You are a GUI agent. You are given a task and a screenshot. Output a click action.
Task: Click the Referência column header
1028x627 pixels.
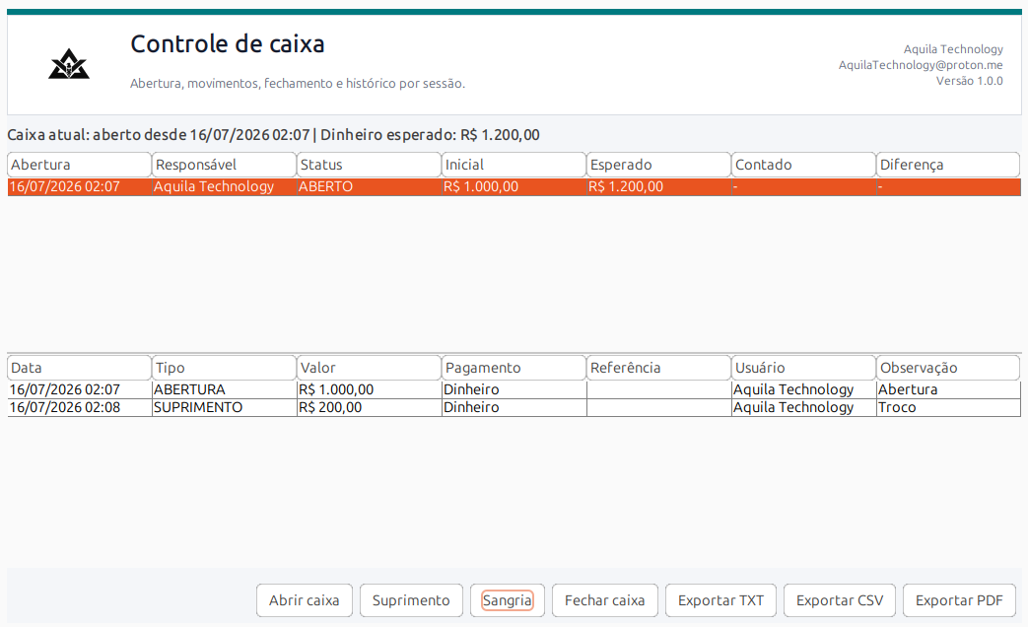[659, 368]
